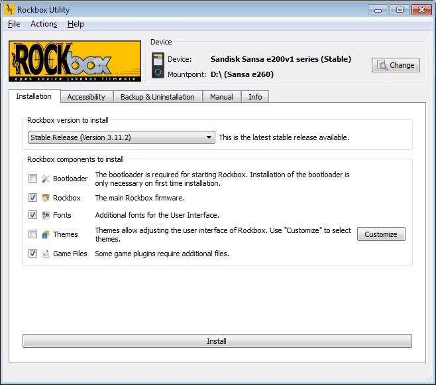Image resolution: width=436 pixels, height=385 pixels.
Task: Click 'Additional fonts for the User Interface.' text
Action: pyautogui.click(x=157, y=215)
